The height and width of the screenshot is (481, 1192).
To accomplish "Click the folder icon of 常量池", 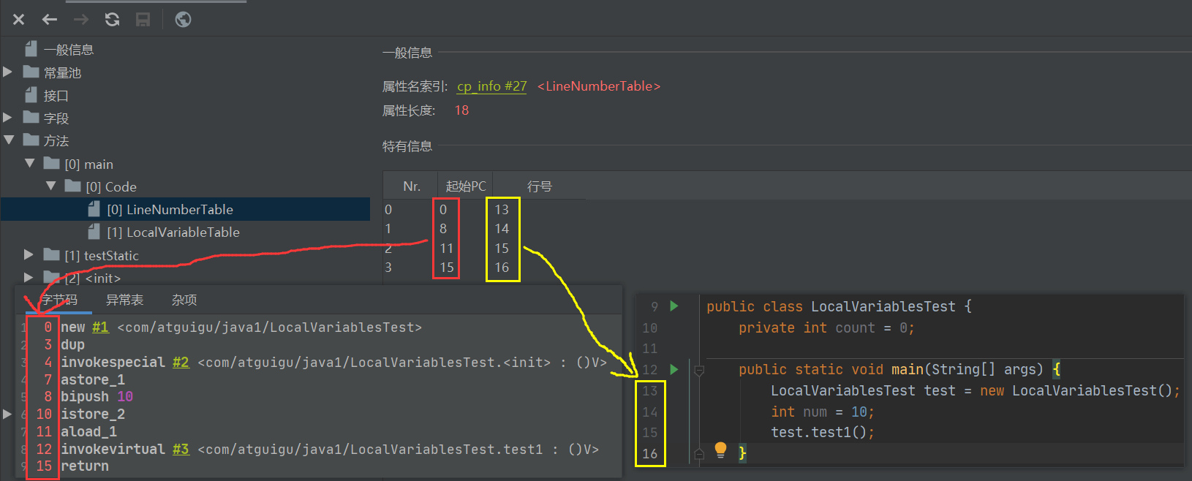I will pos(31,72).
